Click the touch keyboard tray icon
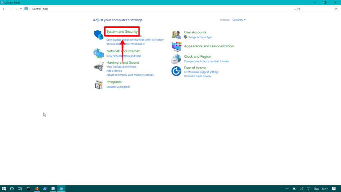The width and height of the screenshot is (341, 192). point(309,189)
